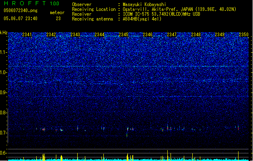Click the 0.7 frequency axis label

coord(4,133)
